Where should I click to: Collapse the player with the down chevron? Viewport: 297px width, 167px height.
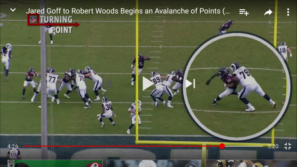point(13,10)
